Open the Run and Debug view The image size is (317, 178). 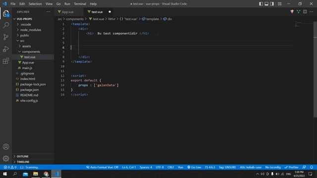pyautogui.click(x=6, y=49)
